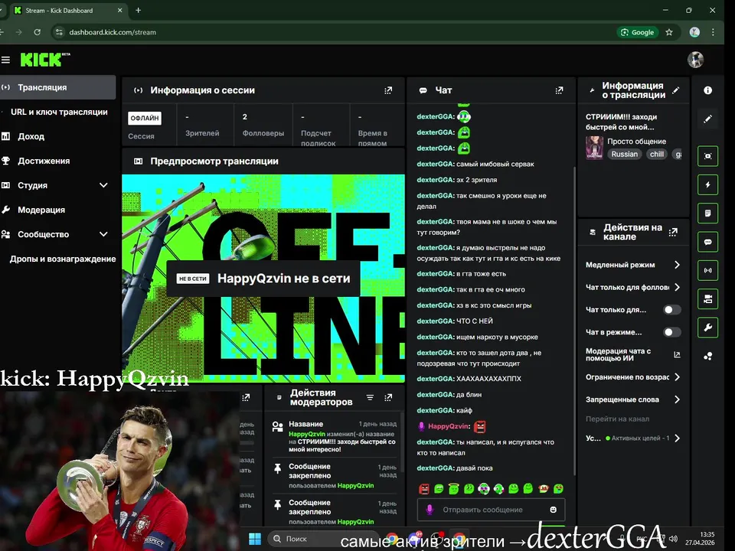The height and width of the screenshot is (551, 735).
Task: Click the wrench icon in right sidebar
Action: coord(707,328)
